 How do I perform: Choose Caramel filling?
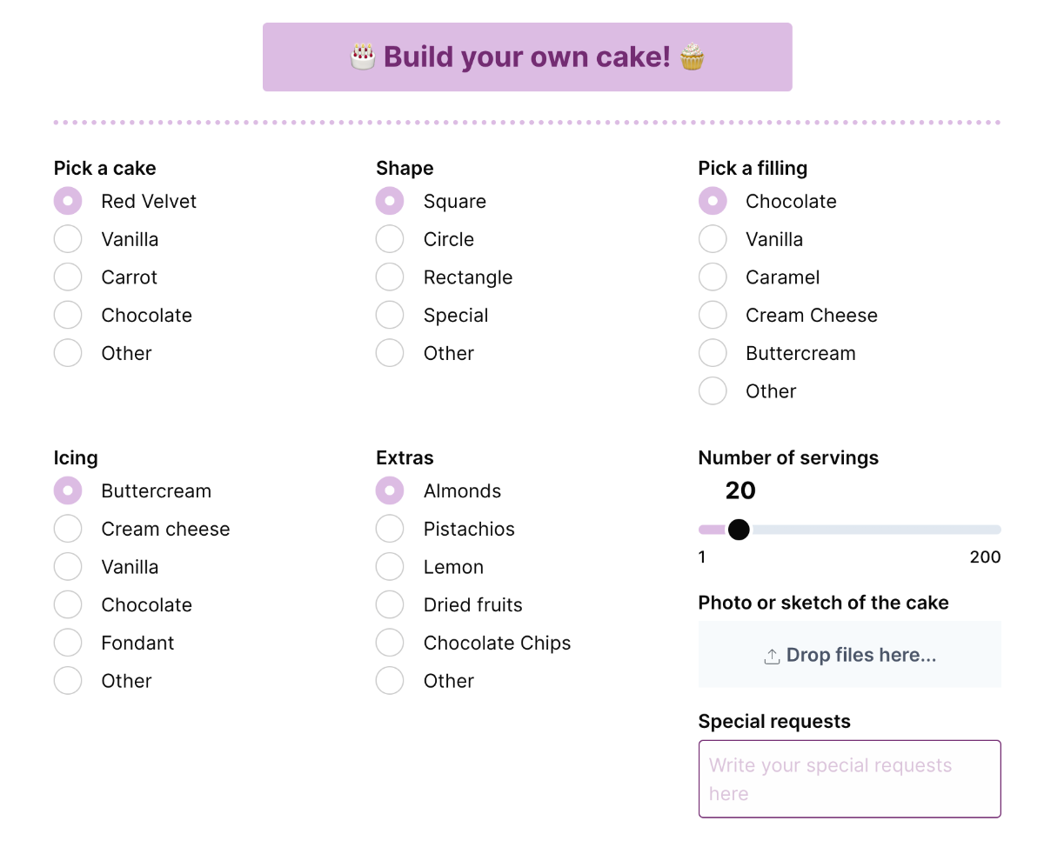click(x=713, y=277)
